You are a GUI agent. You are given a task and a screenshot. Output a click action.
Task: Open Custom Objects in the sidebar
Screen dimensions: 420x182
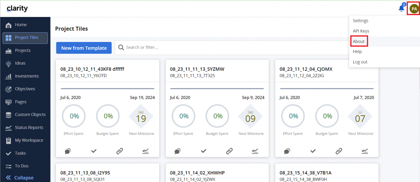[30, 115]
